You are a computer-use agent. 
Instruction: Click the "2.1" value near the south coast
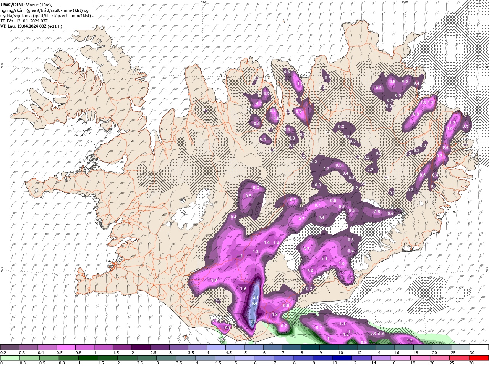click(227, 327)
